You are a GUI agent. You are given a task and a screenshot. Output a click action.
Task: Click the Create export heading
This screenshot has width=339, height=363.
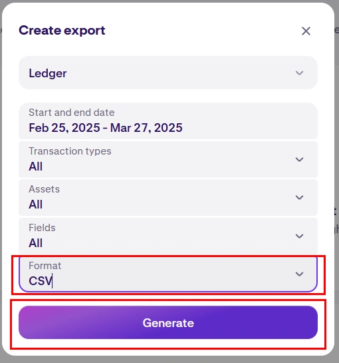(x=62, y=31)
